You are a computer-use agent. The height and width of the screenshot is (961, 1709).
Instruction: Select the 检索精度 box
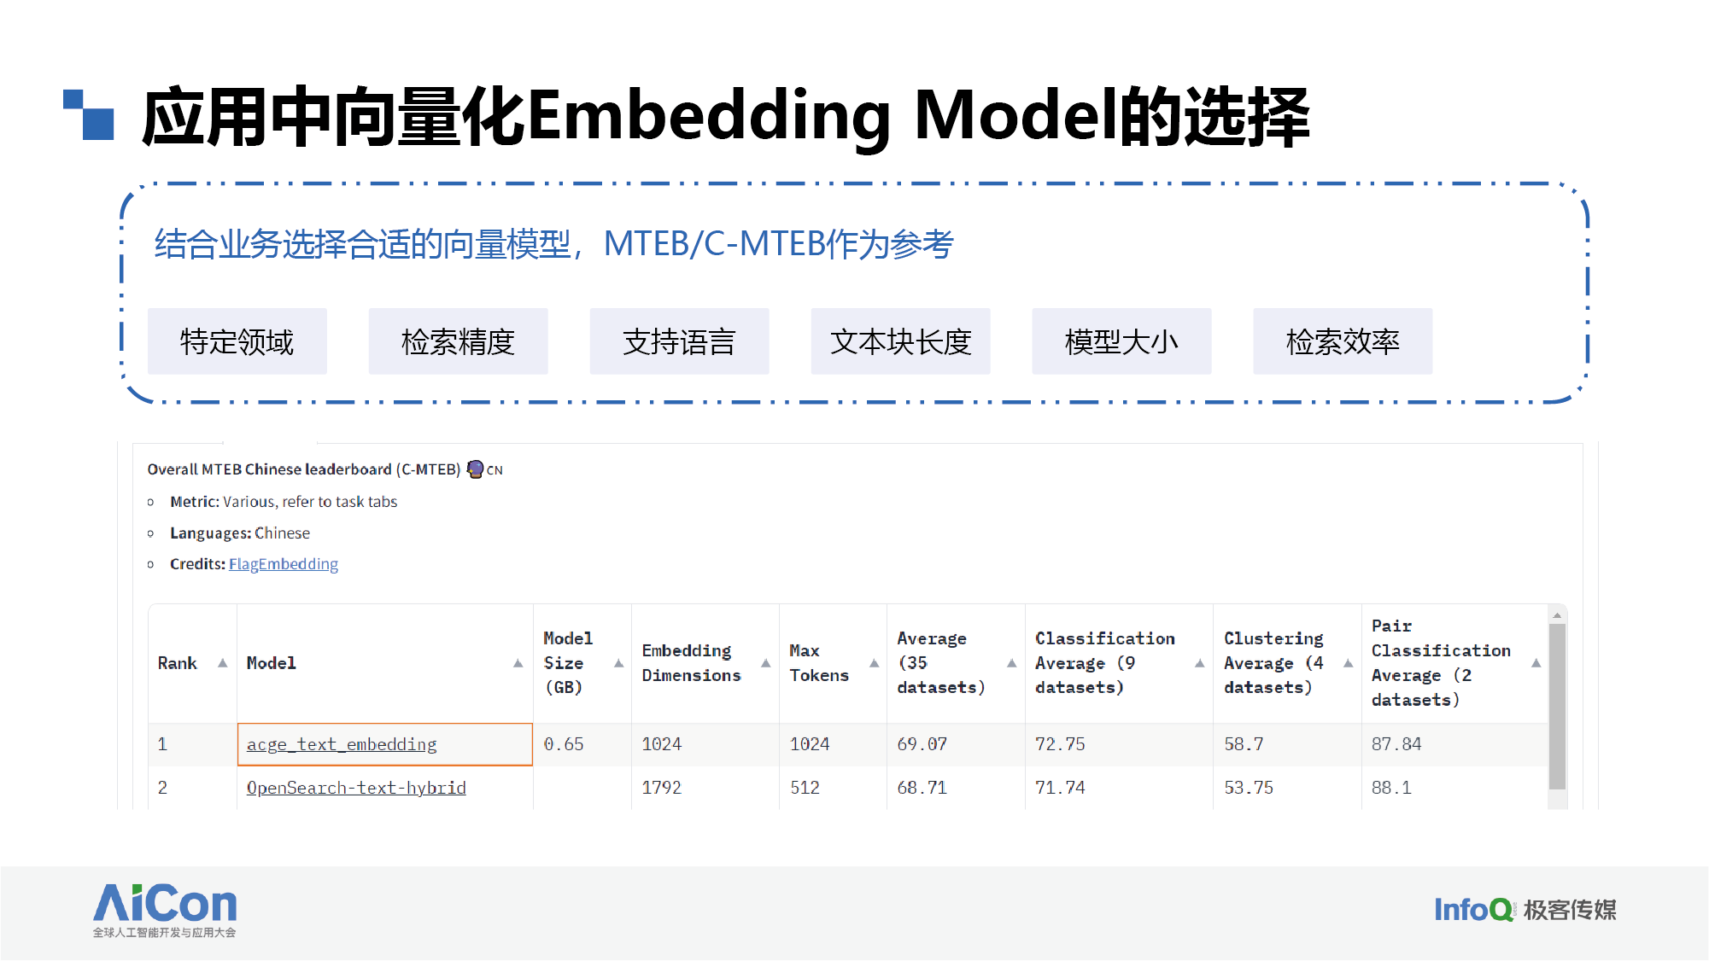pyautogui.click(x=458, y=341)
